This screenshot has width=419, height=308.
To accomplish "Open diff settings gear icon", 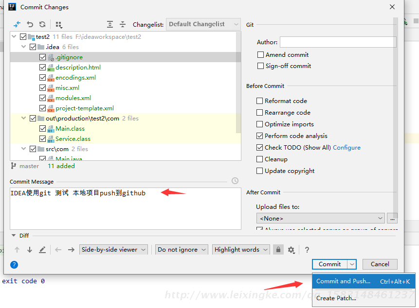I will pyautogui.click(x=291, y=250).
